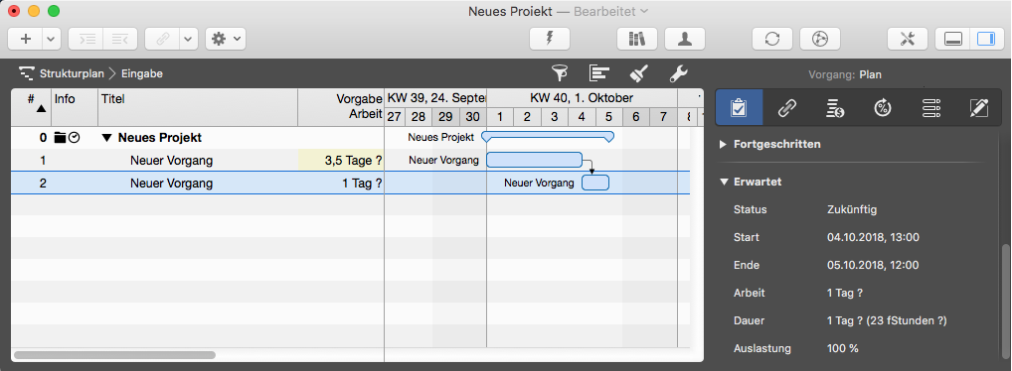Click the Eingabe breadcrumb
The image size is (1012, 371).
pyautogui.click(x=142, y=73)
